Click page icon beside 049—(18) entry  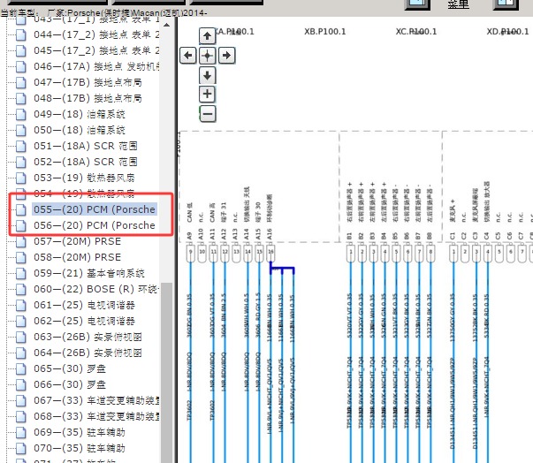click(21, 114)
